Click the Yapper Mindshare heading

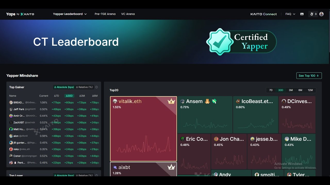click(x=22, y=76)
